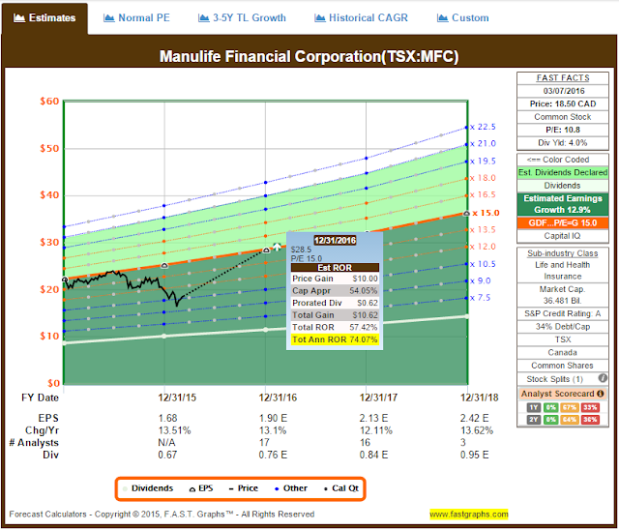Switch to the Normal PE tab
The width and height of the screenshot is (619, 530).
(136, 18)
